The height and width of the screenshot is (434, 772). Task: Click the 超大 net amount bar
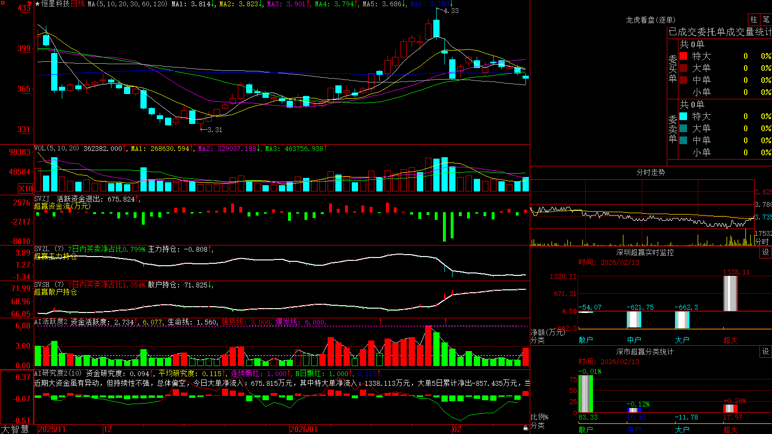point(731,293)
